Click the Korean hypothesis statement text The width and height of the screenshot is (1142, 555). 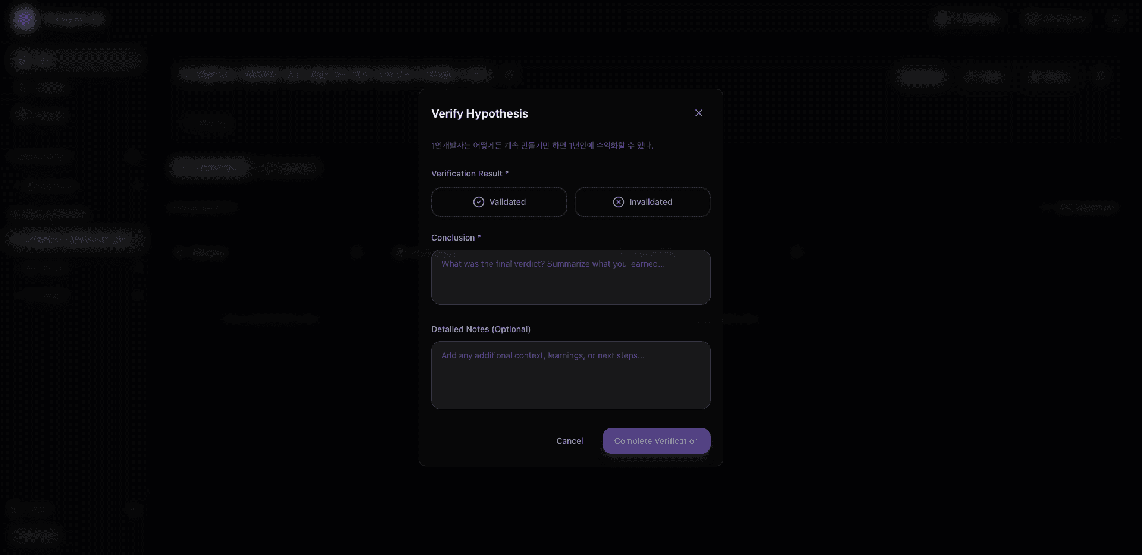point(542,146)
